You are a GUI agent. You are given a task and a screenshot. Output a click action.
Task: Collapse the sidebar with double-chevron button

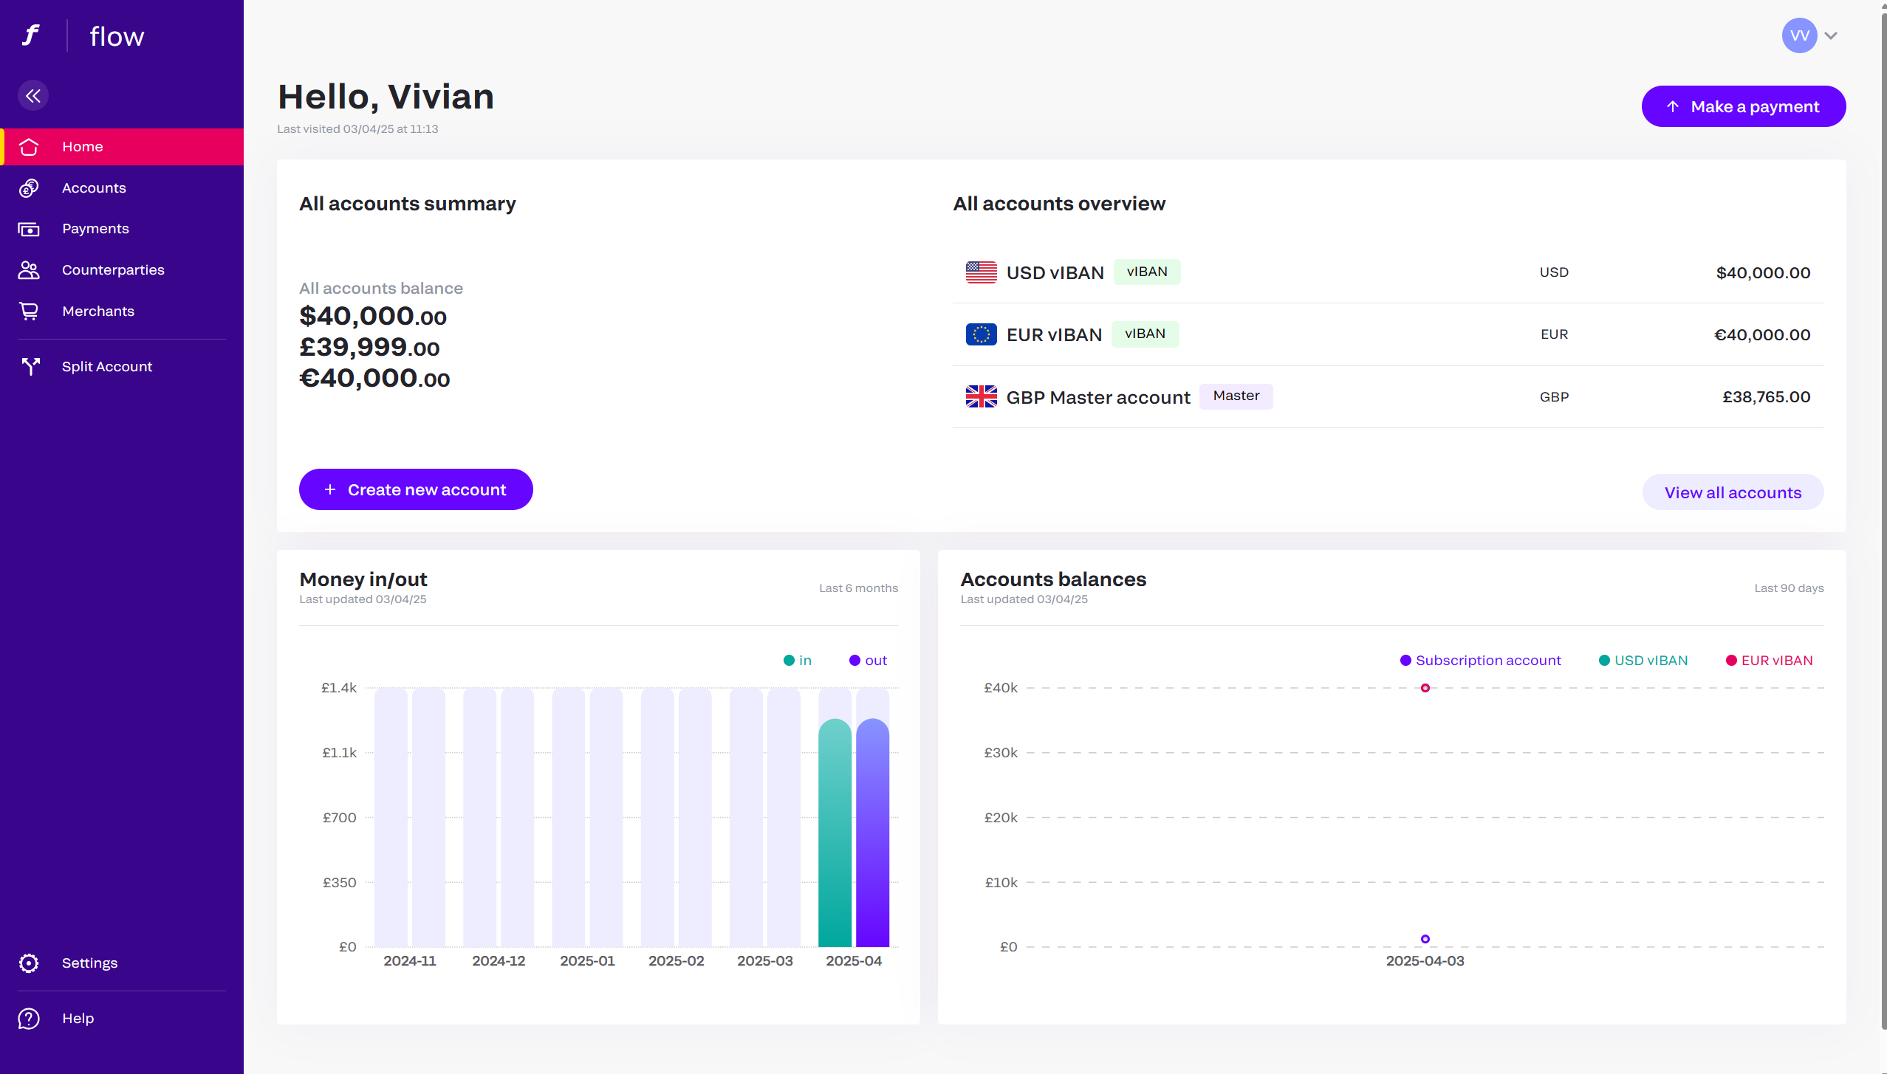[x=33, y=95]
